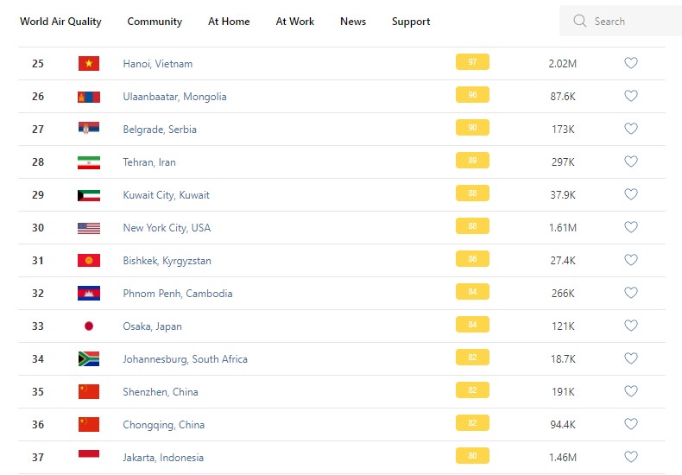Favorite Hanoi, Vietnam with heart icon
The height and width of the screenshot is (475, 682).
point(631,63)
